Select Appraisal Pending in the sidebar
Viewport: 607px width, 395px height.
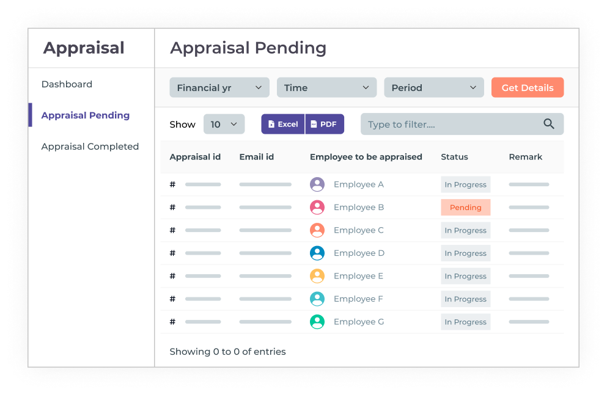pos(86,115)
